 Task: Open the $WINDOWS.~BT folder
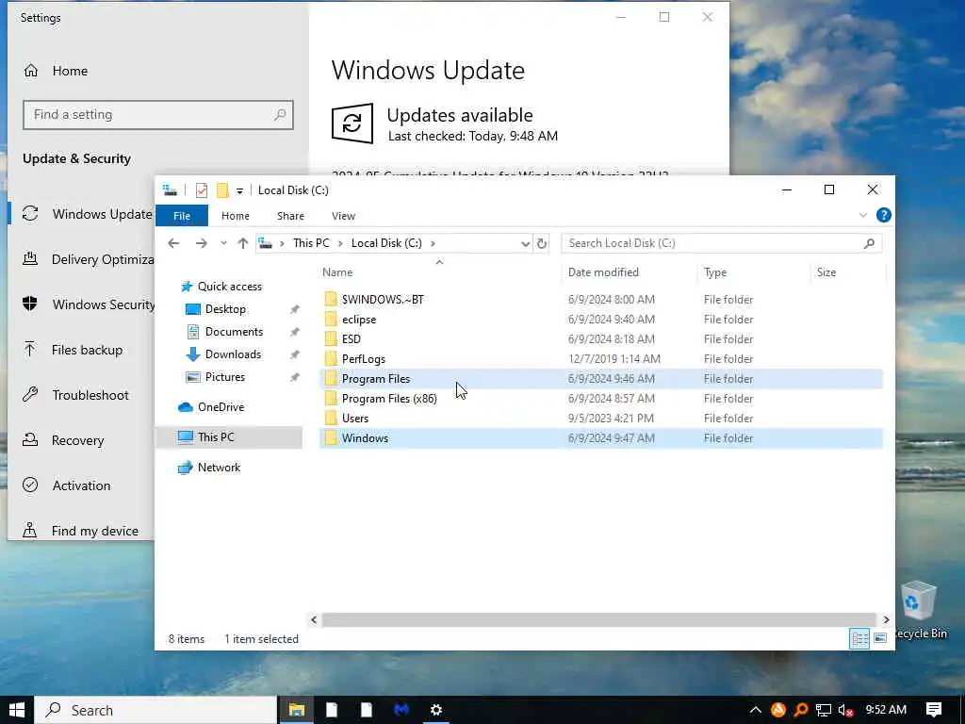pos(383,299)
